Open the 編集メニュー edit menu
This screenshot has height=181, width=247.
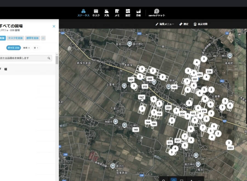[165, 24]
